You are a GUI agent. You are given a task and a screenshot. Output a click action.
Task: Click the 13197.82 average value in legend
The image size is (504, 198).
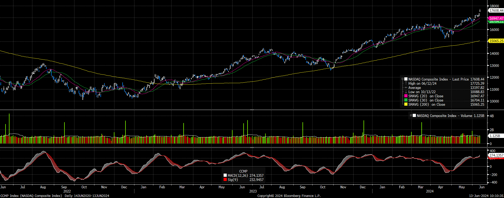tap(477, 88)
